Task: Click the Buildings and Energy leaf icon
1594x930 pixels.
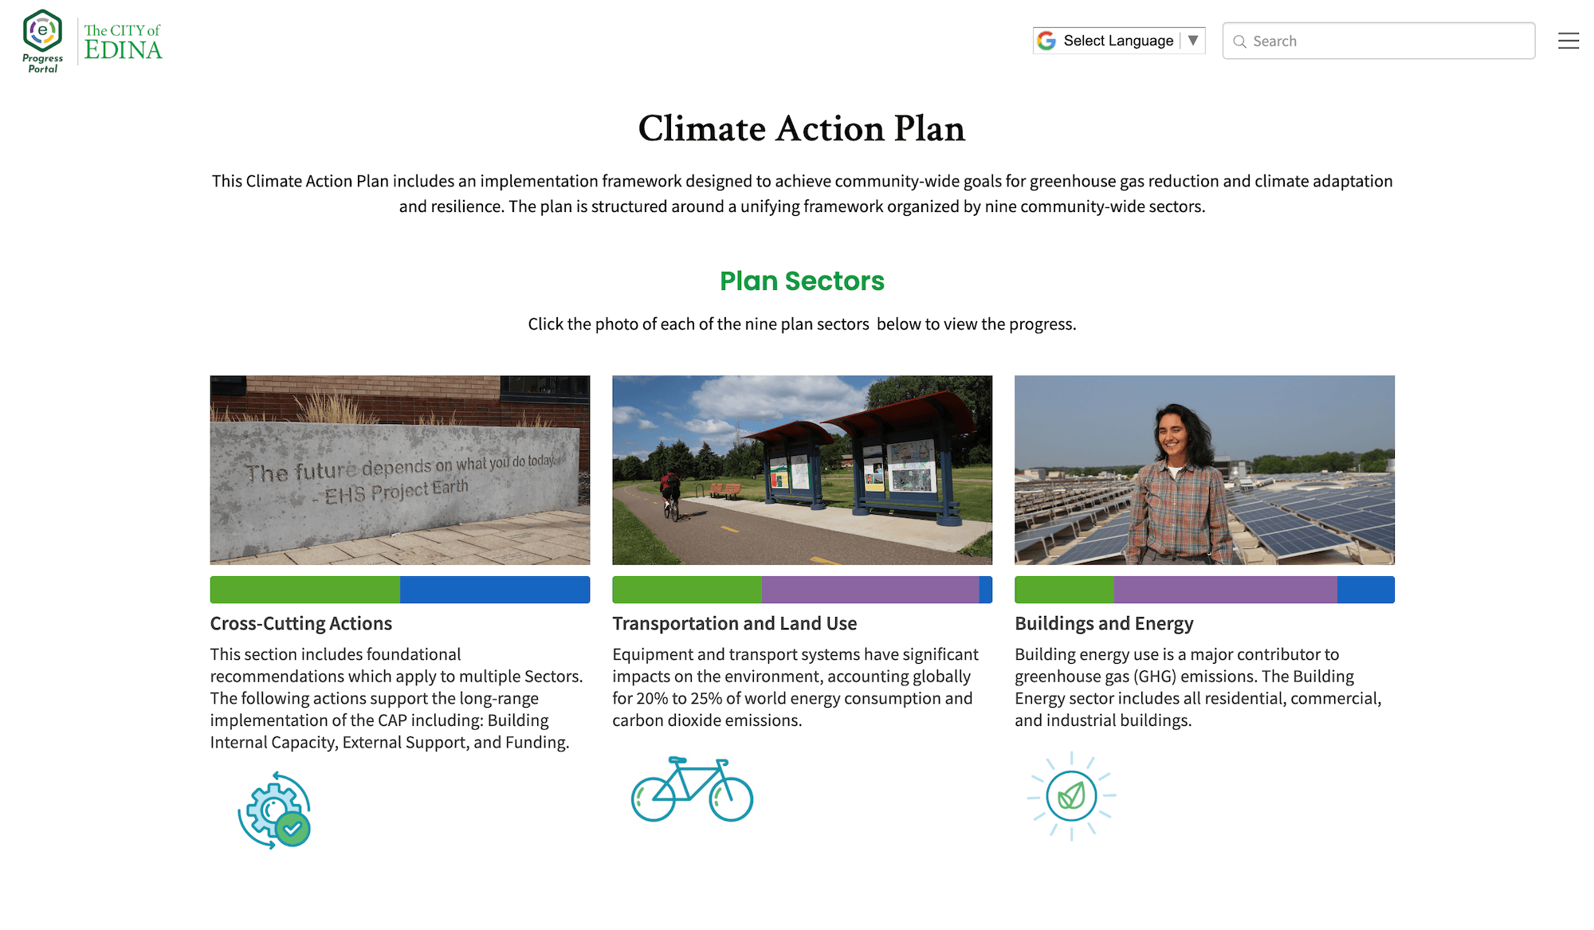Action: (1070, 796)
